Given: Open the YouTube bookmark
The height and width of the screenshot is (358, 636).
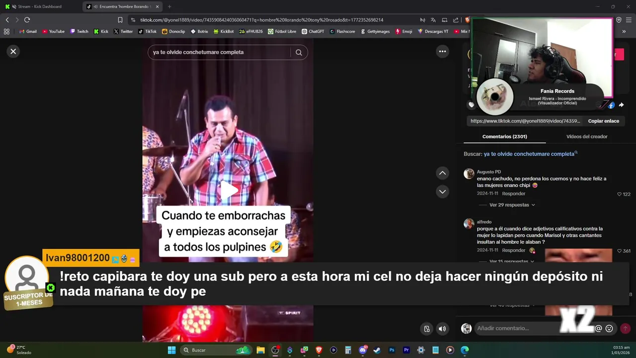Looking at the screenshot, I should coord(54,31).
